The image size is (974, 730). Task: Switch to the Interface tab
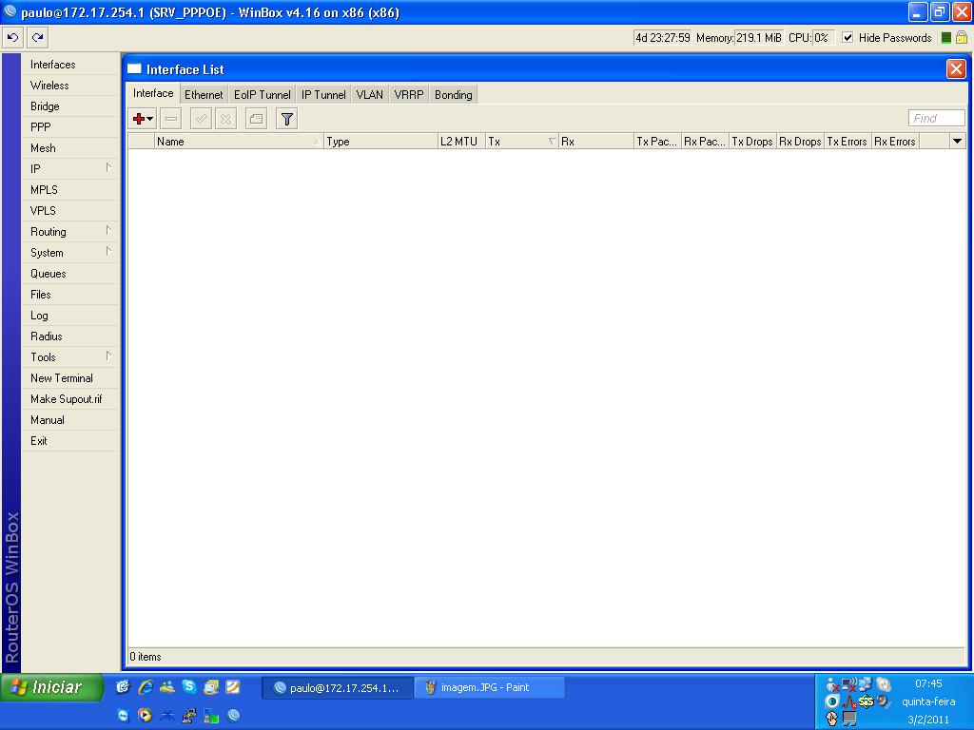153,93
